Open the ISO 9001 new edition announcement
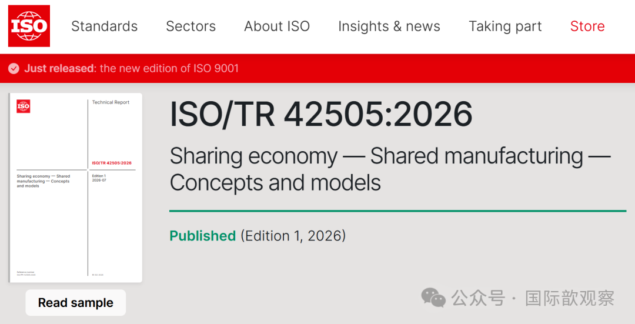The image size is (635, 324). tap(132, 68)
